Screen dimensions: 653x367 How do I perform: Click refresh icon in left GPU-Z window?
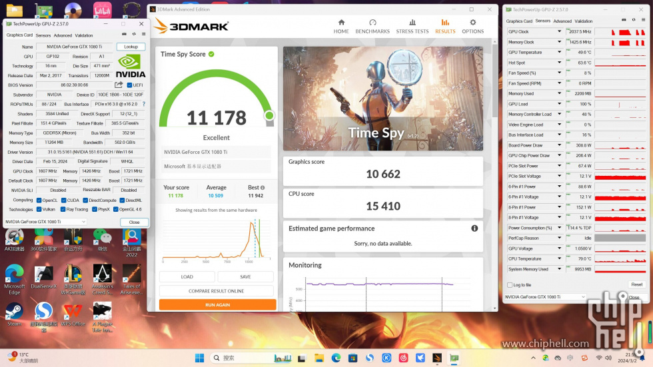coord(134,34)
